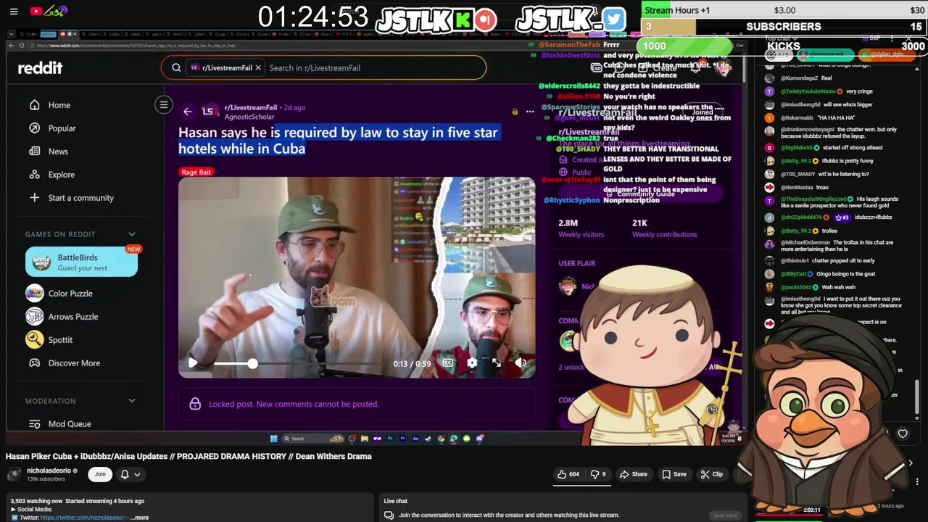Click the heart reaction icon in chat
The height and width of the screenshot is (522, 928).
tap(903, 434)
